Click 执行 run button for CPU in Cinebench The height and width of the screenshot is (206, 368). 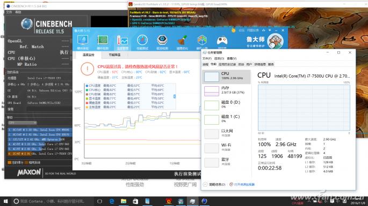[64, 52]
